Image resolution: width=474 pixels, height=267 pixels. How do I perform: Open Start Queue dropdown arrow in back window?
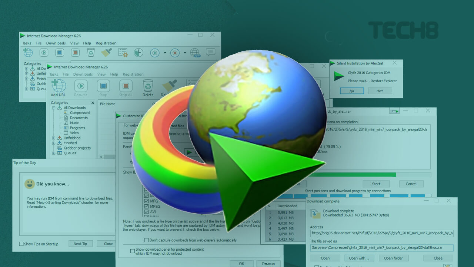click(x=165, y=53)
